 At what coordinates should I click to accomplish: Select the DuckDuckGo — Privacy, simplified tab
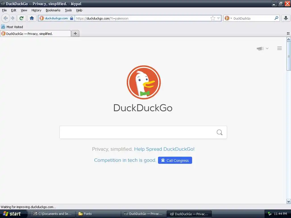(x=36, y=33)
